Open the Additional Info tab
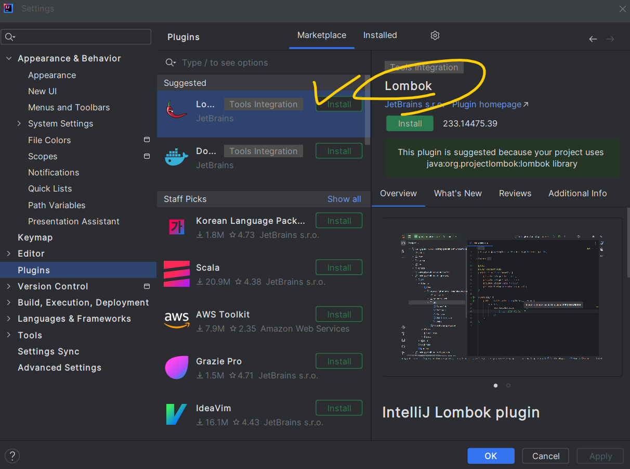This screenshot has width=630, height=469. point(577,193)
